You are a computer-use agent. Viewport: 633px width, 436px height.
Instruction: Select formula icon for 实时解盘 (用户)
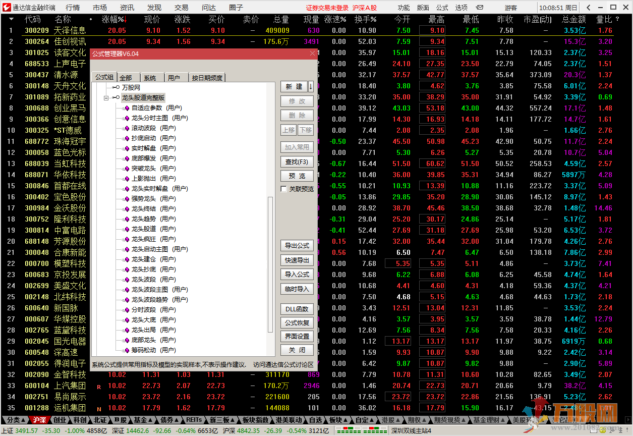pos(127,148)
